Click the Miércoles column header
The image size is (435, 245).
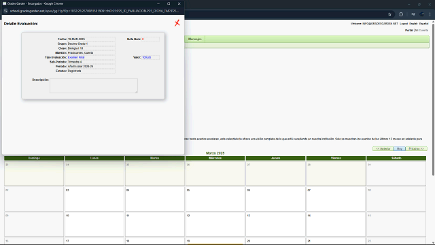(x=215, y=158)
